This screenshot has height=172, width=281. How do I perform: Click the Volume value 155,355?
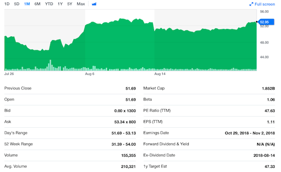click(x=128, y=155)
